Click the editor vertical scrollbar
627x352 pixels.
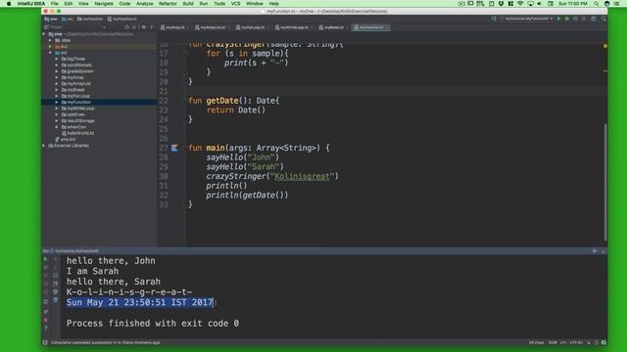[605, 182]
